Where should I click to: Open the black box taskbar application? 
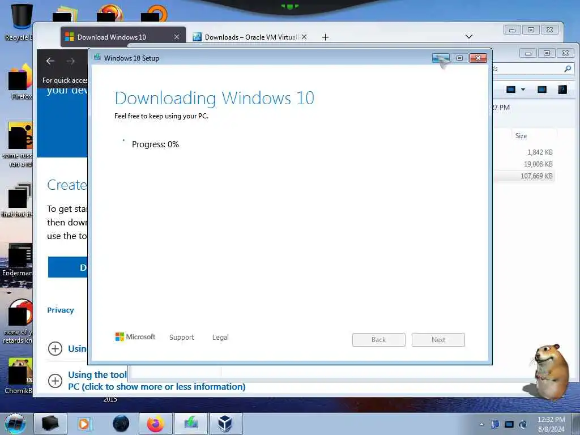[50, 424]
